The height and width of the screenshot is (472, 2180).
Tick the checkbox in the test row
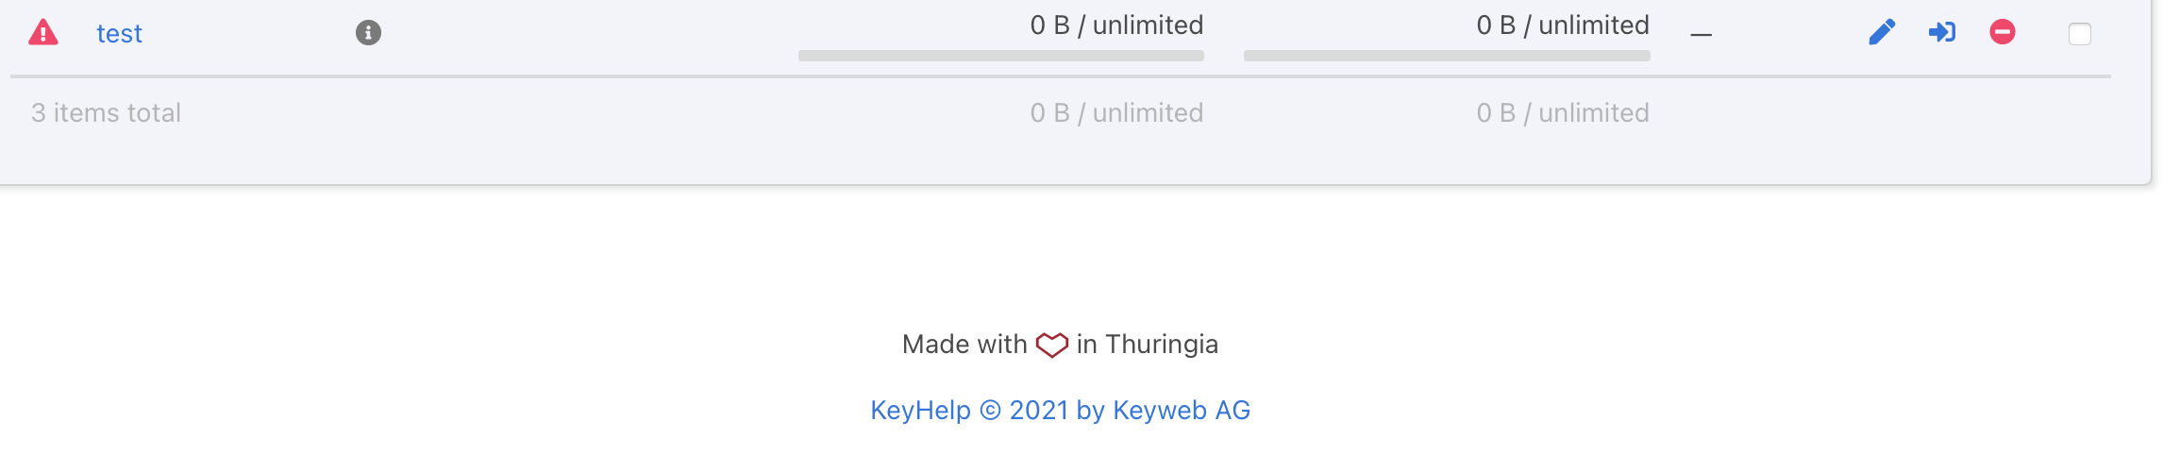pyautogui.click(x=2080, y=34)
